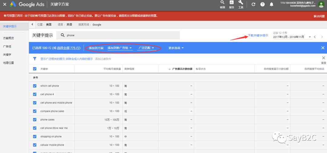Viewport: 327px width, 153px height.
Task: Select 方案概览 in the left sidebar
Action: click(x=8, y=38)
